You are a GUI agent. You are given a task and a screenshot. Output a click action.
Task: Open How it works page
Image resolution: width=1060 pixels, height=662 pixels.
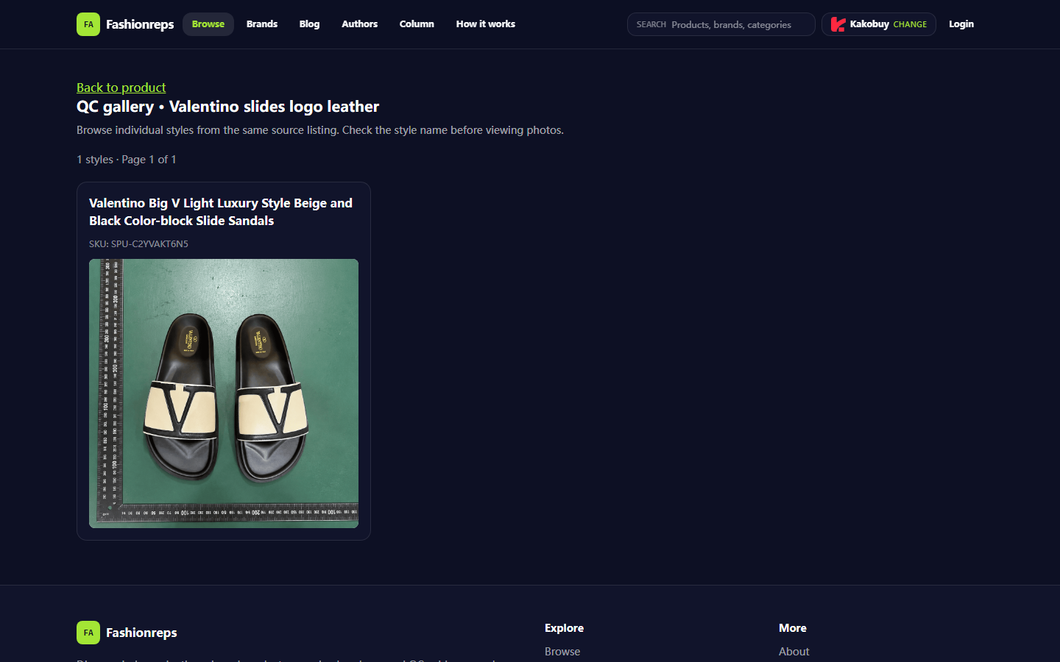486,24
